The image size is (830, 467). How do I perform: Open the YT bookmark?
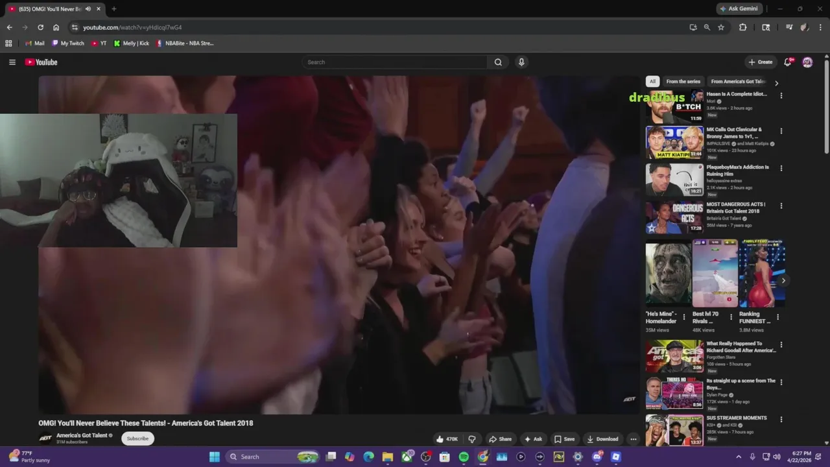pos(99,43)
